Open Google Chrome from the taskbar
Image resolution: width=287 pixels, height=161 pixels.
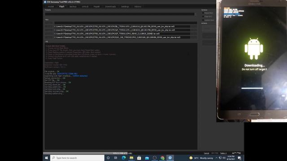[162, 158]
